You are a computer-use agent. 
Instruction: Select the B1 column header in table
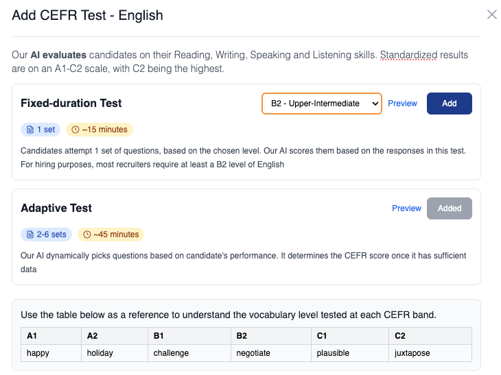159,336
